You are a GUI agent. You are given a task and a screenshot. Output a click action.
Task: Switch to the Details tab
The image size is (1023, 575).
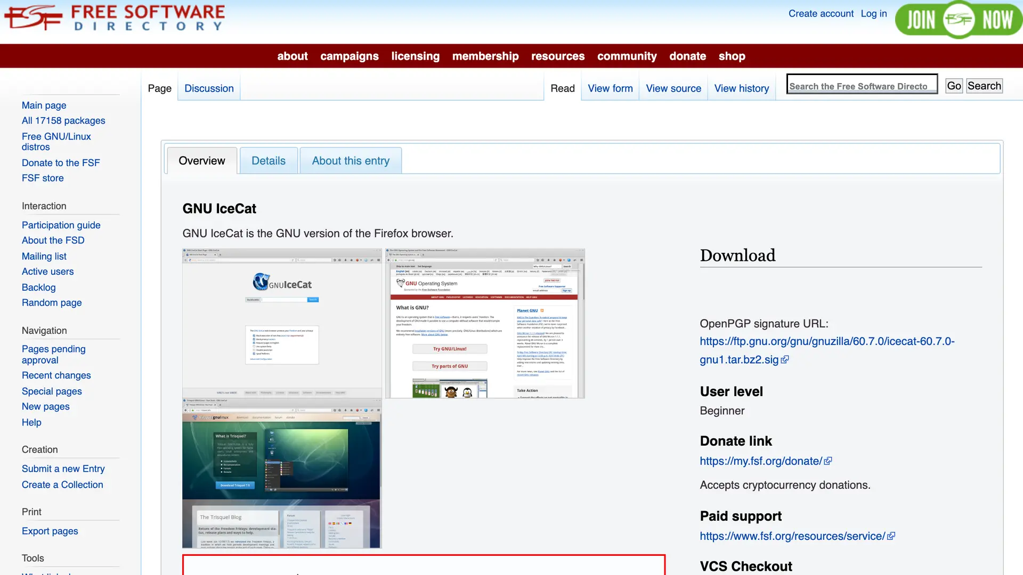tap(269, 161)
